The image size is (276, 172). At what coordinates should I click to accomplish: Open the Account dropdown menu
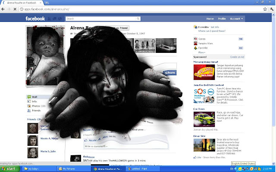[236, 18]
